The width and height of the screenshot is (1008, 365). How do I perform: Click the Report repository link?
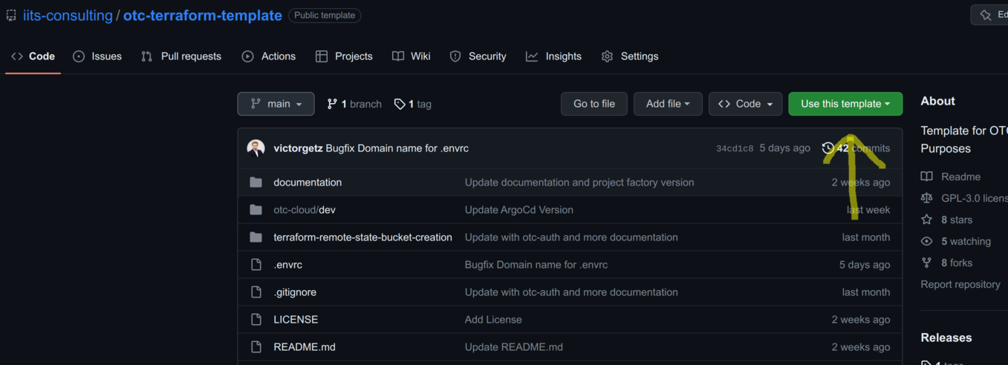960,284
